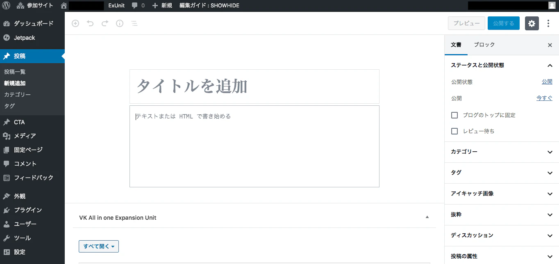The width and height of the screenshot is (559, 264).
Task: Enable レビュー待ち checkbox
Action: [454, 131]
